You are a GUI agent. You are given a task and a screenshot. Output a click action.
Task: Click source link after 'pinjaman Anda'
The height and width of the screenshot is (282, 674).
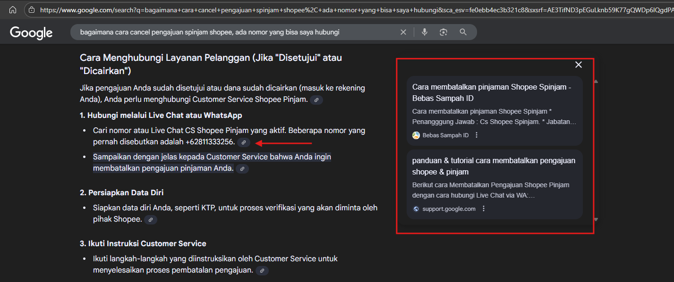click(x=242, y=169)
